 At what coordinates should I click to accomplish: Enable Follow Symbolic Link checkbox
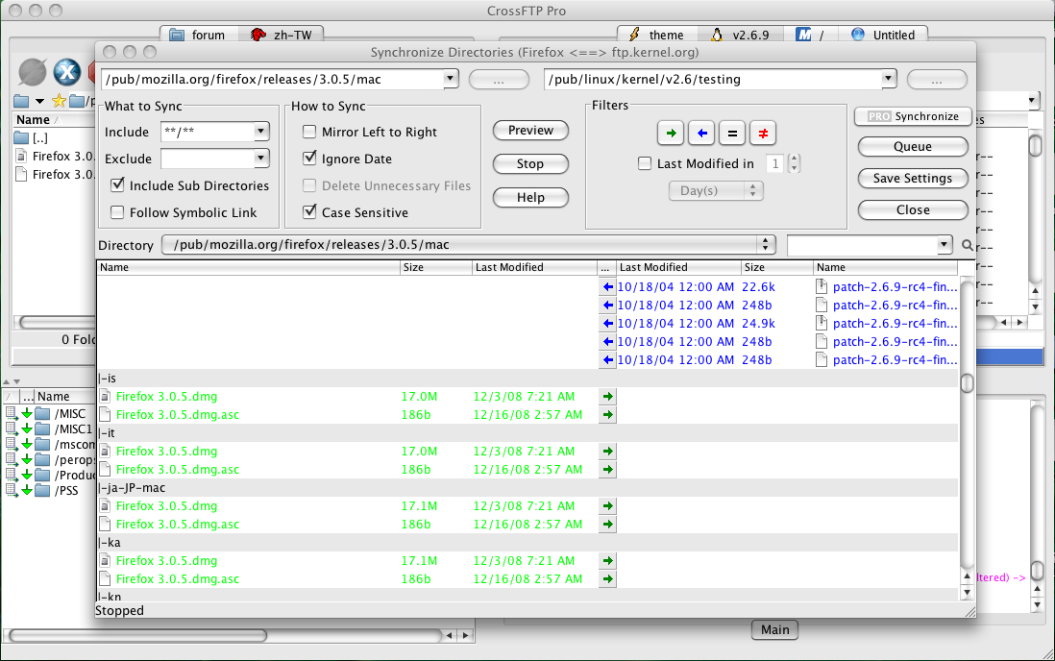pos(118,212)
